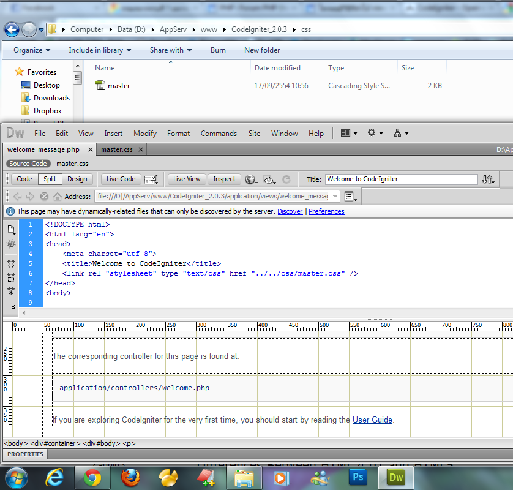Open Share with dropdown
Viewport: 513px width, 490px height.
coord(170,50)
